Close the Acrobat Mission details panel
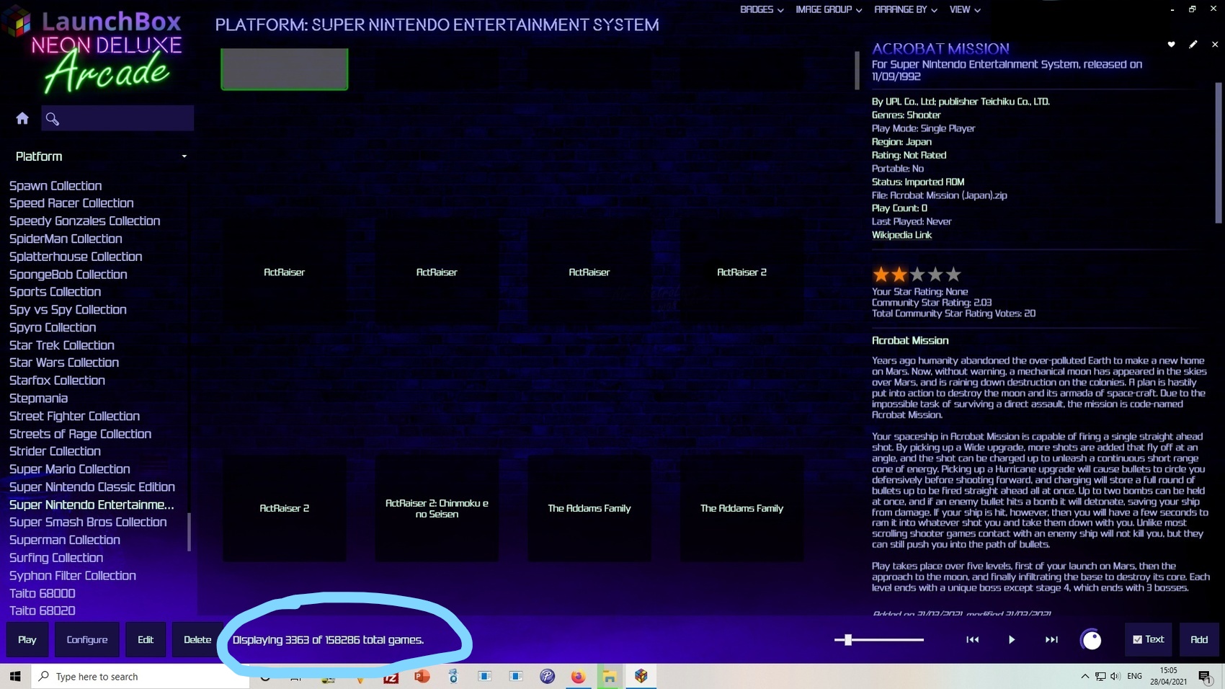 point(1215,45)
